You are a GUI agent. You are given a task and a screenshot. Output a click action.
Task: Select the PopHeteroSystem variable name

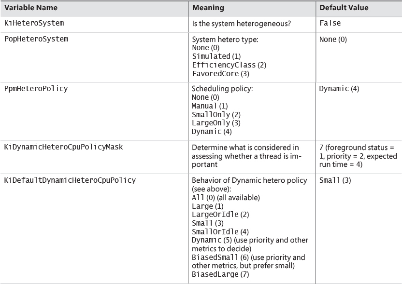coord(36,40)
